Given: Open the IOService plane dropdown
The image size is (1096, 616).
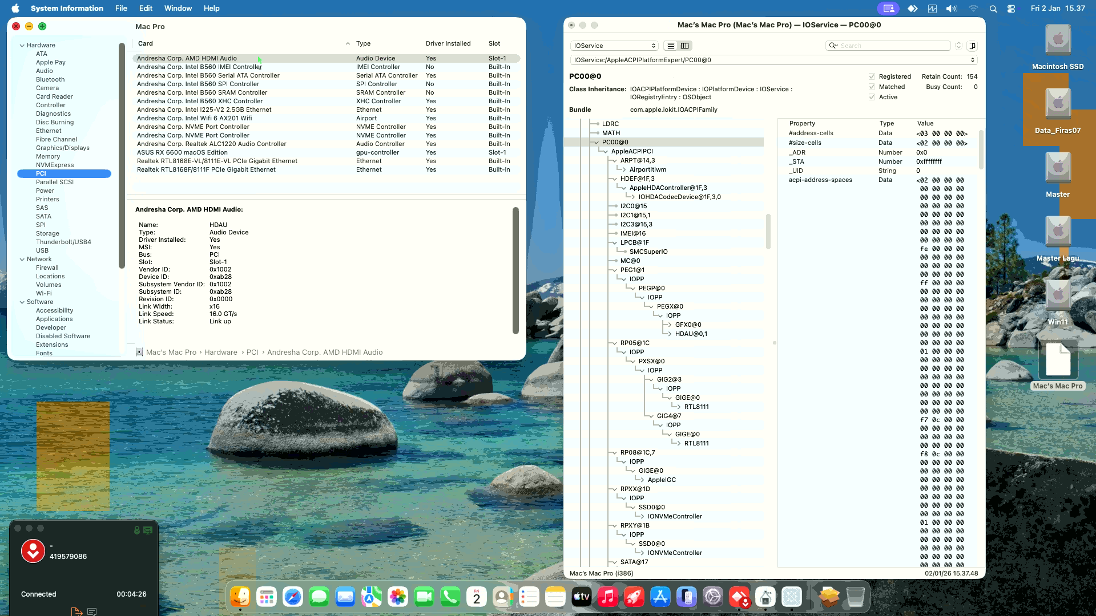Looking at the screenshot, I should point(614,46).
